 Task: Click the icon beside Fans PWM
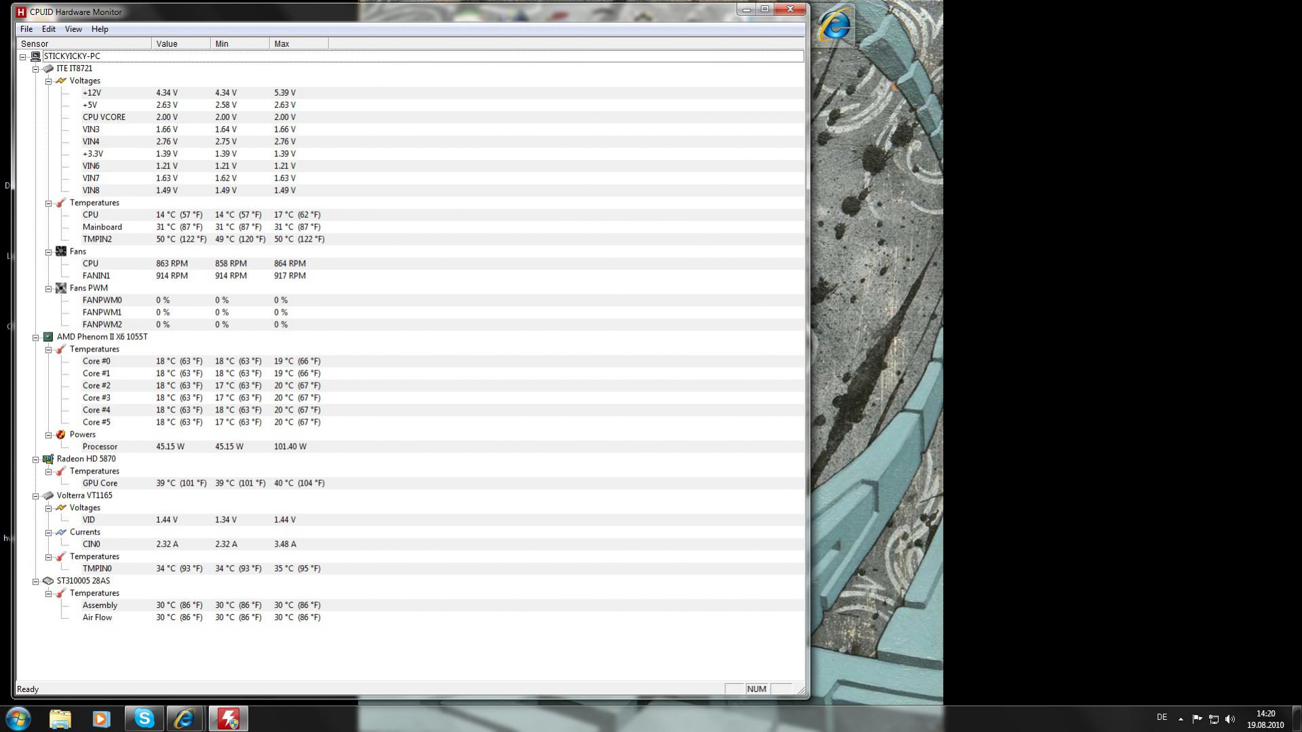pyautogui.click(x=61, y=288)
